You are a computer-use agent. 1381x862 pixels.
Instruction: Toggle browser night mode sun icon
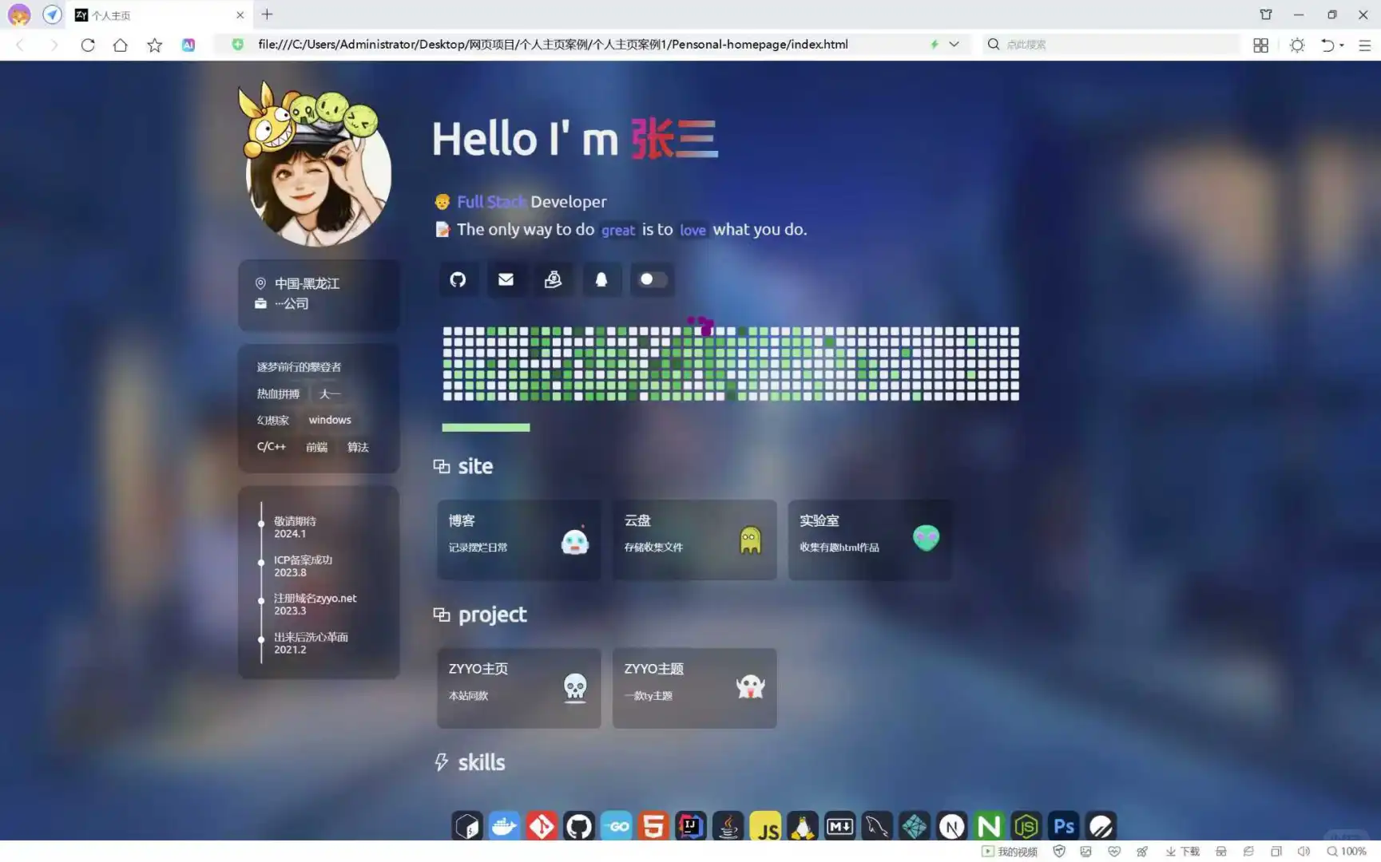pos(1297,45)
